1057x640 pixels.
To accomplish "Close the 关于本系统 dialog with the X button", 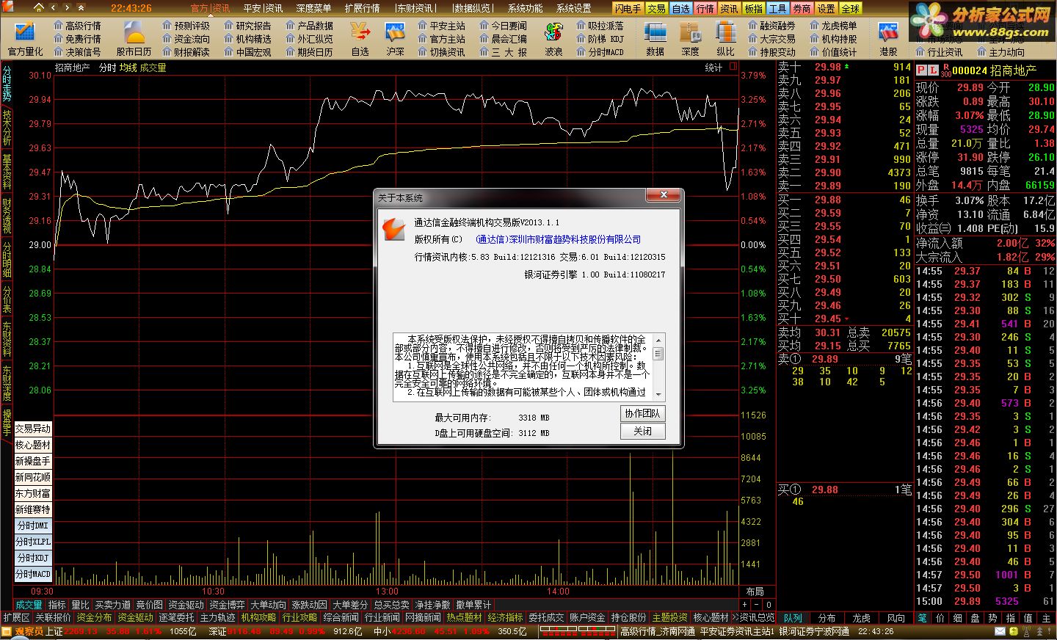I will click(x=663, y=195).
